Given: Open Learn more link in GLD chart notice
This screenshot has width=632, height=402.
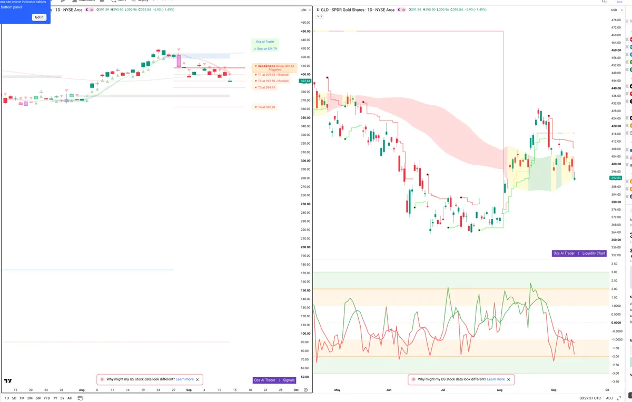Looking at the screenshot, I should (x=496, y=379).
